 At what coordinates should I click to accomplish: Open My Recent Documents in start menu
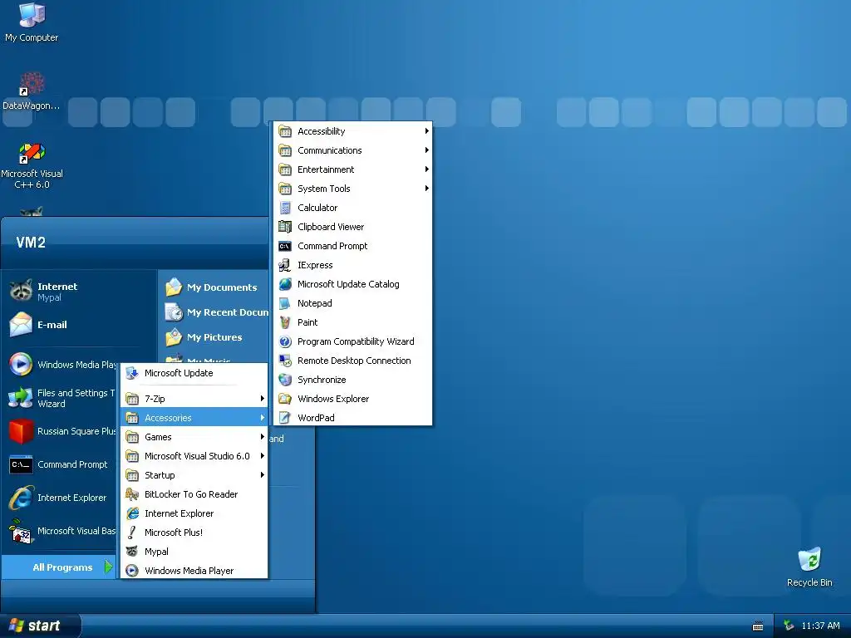215,312
